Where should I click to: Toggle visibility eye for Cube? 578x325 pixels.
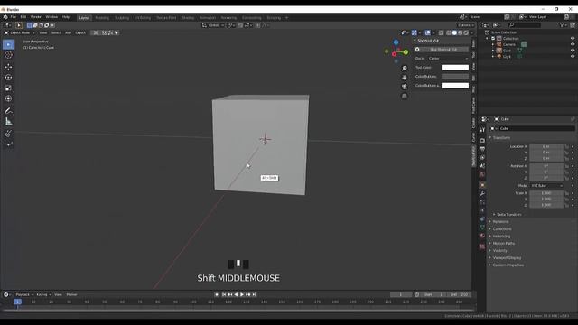tap(573, 51)
